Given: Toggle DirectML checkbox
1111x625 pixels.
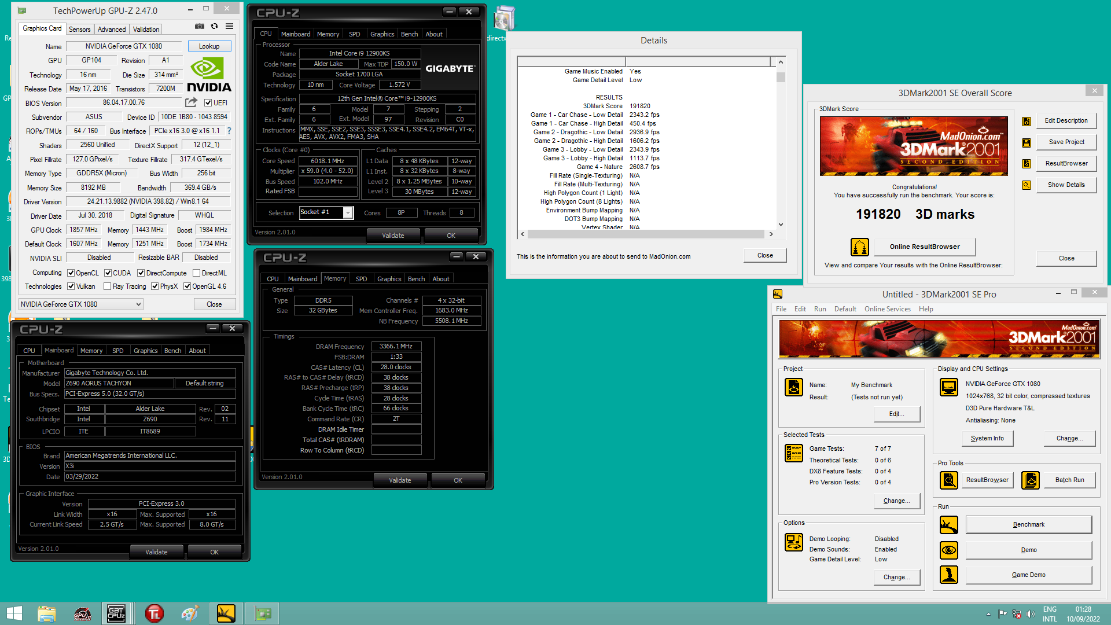Looking at the screenshot, I should click(x=196, y=273).
